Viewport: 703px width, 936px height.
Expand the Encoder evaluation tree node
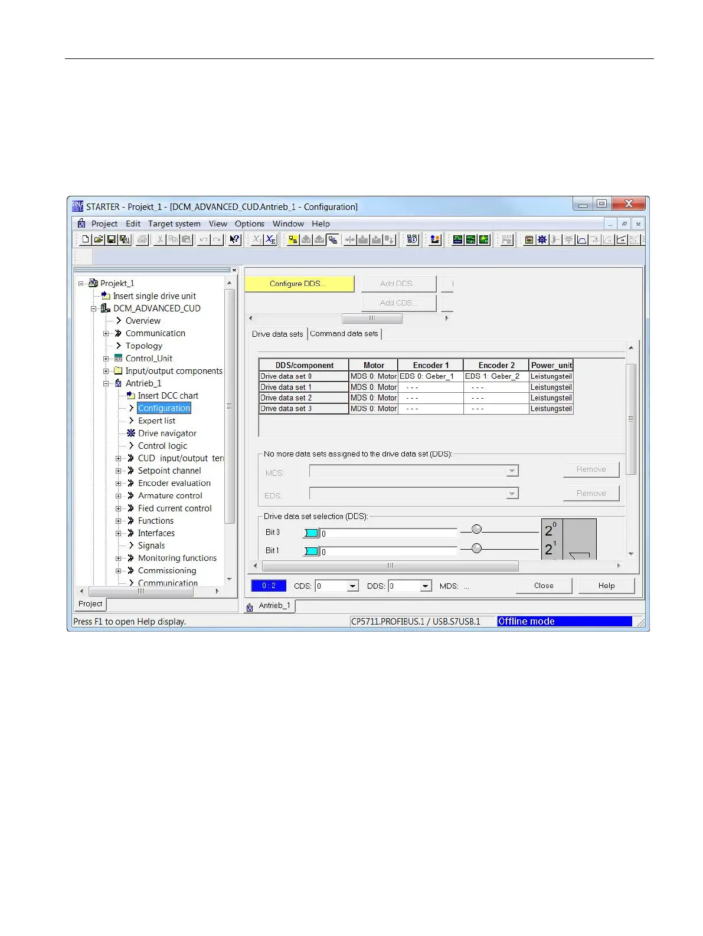click(118, 483)
